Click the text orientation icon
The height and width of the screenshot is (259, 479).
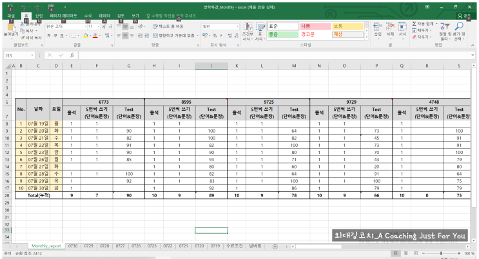click(x=140, y=26)
